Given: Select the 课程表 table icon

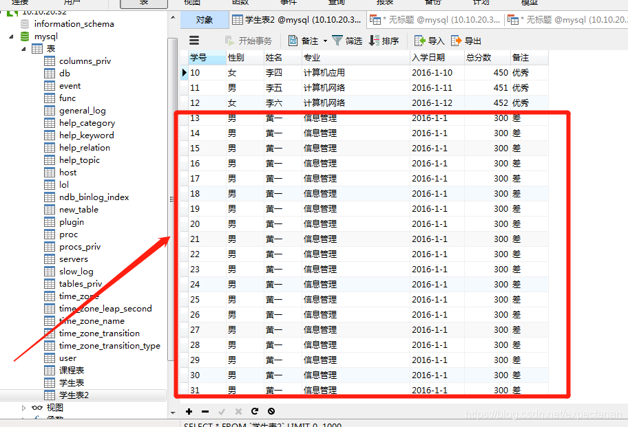Looking at the screenshot, I should point(50,371).
